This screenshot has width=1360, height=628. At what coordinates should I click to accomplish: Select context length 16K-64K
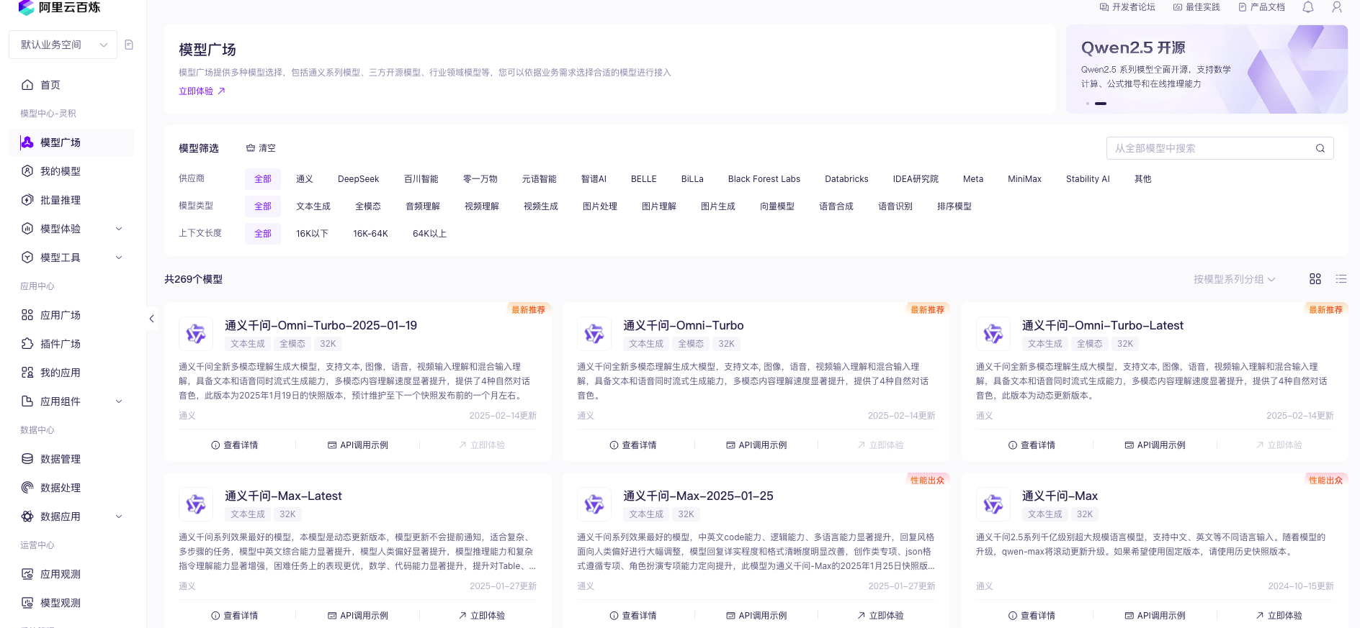click(x=370, y=234)
